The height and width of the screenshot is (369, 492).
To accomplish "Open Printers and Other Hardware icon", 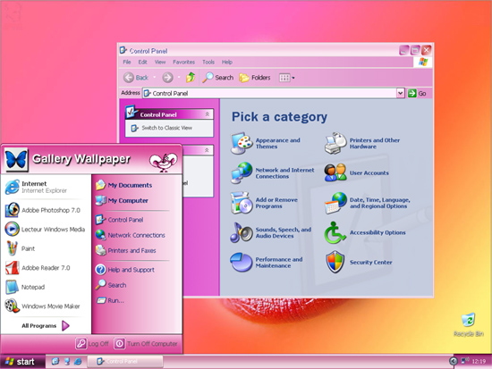I will [335, 143].
